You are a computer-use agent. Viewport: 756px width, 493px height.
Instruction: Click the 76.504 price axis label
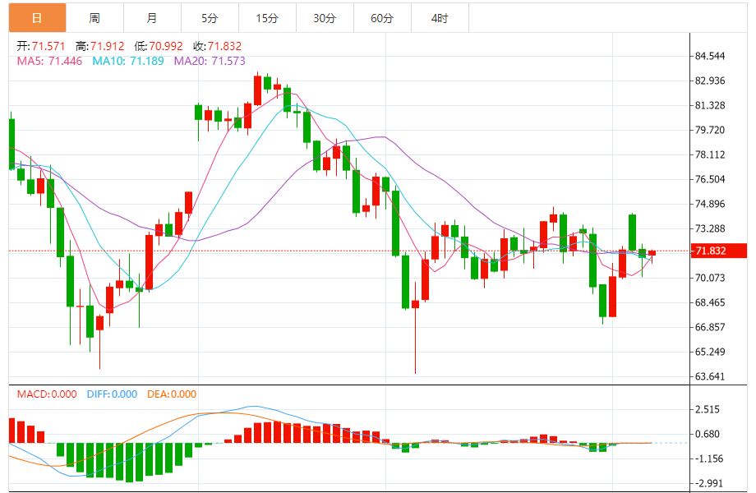click(x=710, y=179)
